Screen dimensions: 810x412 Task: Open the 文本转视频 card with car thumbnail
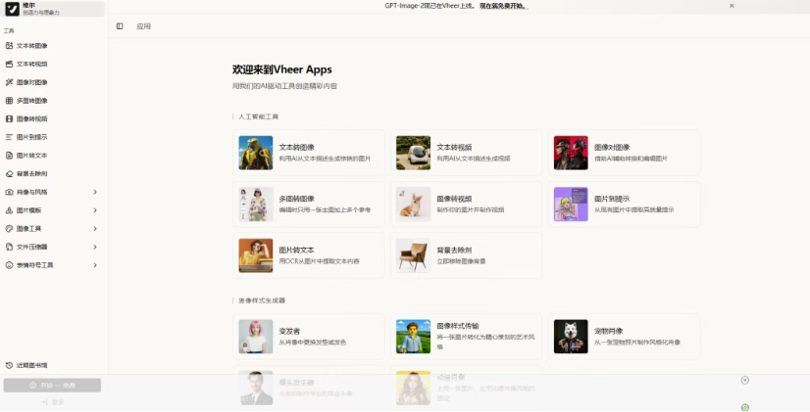point(467,153)
